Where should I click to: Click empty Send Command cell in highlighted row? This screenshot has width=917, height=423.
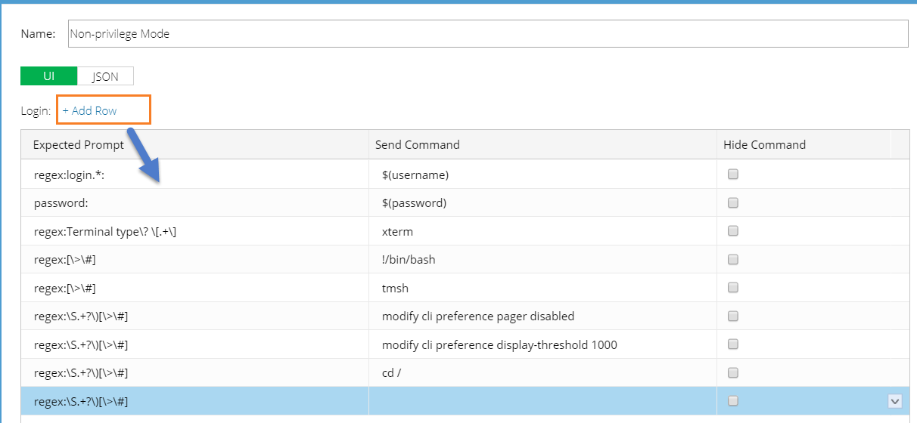point(542,401)
